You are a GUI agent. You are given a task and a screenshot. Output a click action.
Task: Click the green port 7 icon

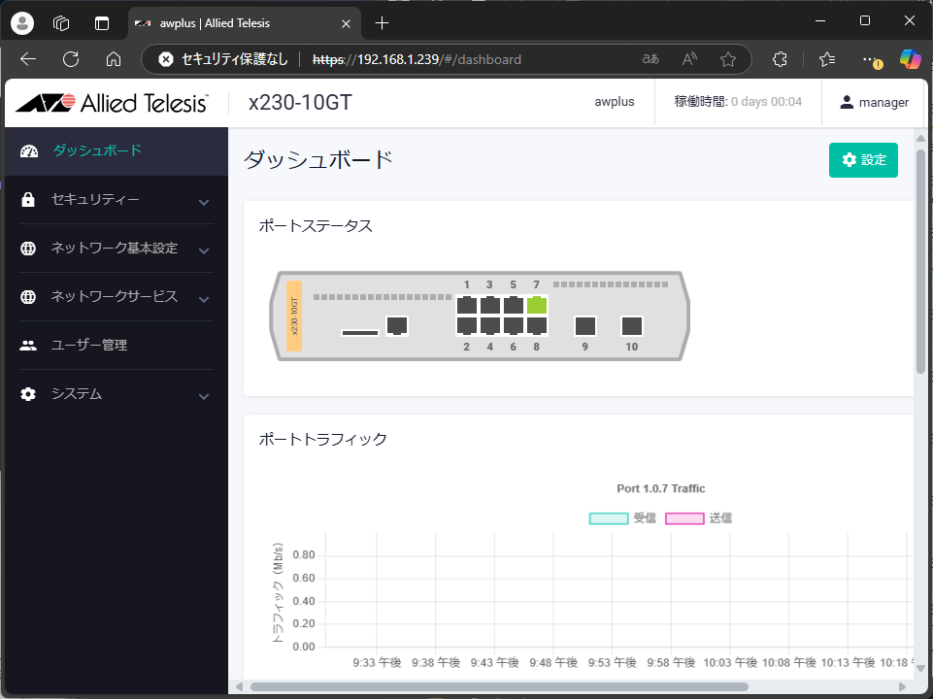tap(537, 305)
